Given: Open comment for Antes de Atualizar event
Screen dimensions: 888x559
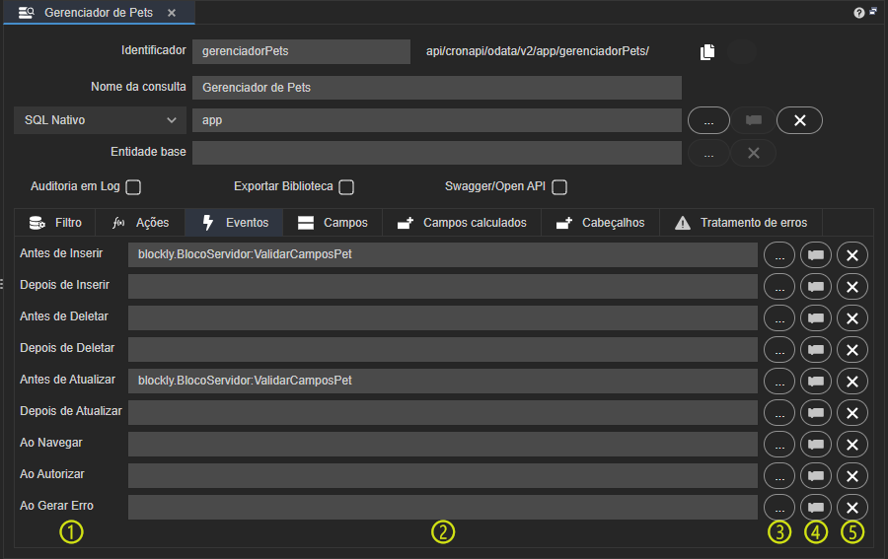Looking at the screenshot, I should (x=816, y=382).
